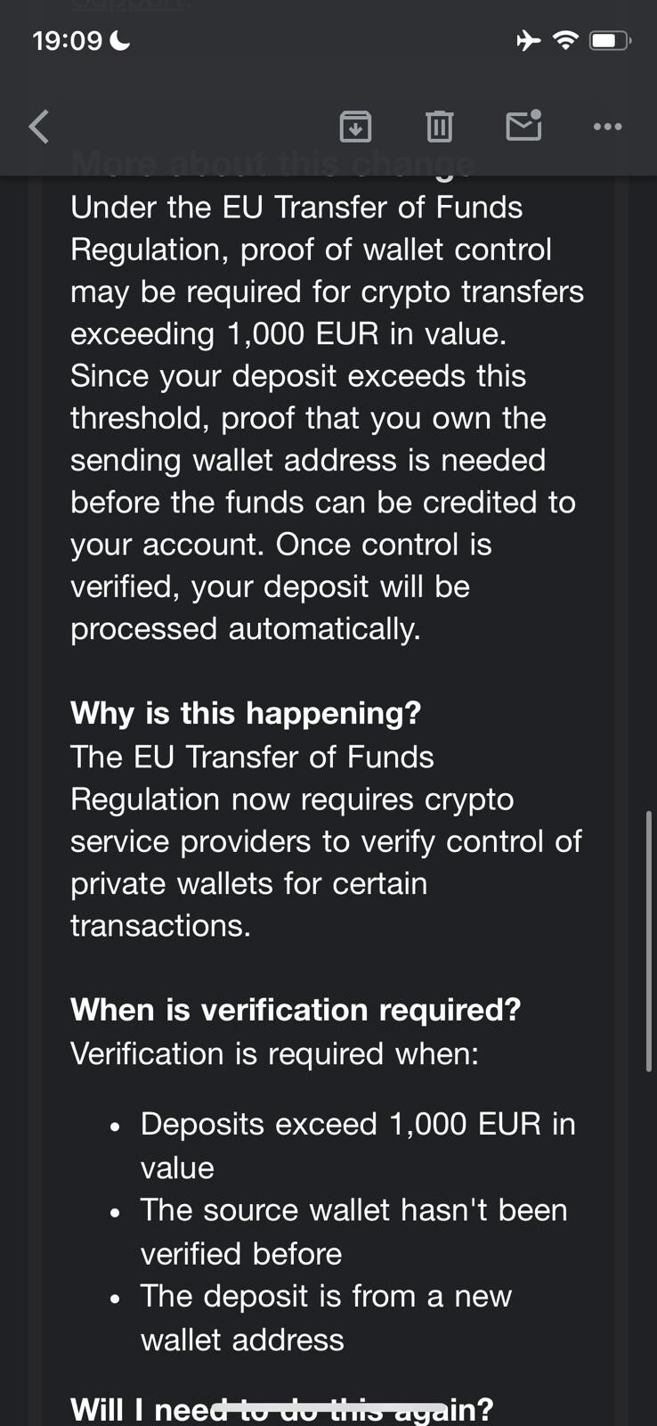Delete the email using the trash icon

pyautogui.click(x=439, y=127)
